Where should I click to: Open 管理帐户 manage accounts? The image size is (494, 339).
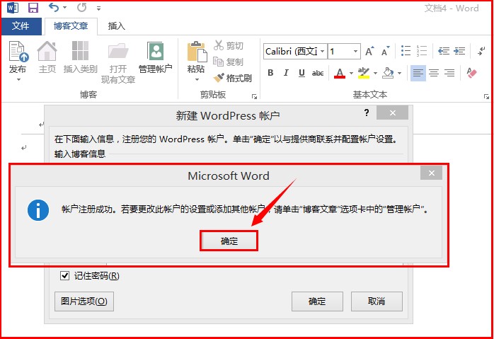[x=155, y=57]
